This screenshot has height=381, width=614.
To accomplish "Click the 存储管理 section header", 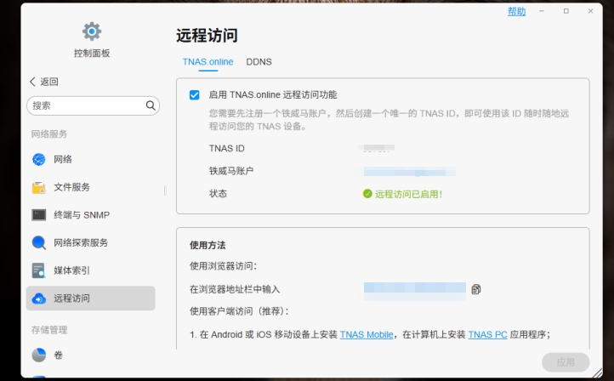I will pos(49,330).
